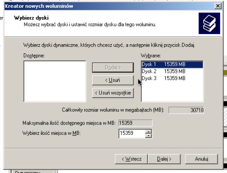Screen dimensions: 227x173
Task: Proceed with the Dalej > button
Action: (x=164, y=159)
